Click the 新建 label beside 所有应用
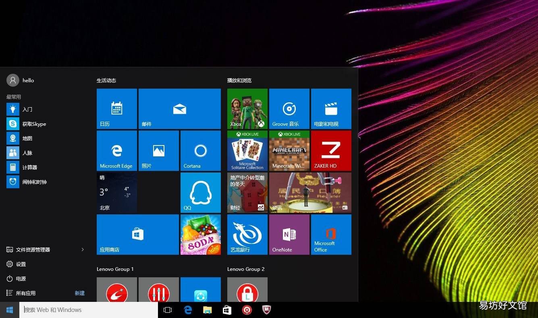 pyautogui.click(x=80, y=293)
